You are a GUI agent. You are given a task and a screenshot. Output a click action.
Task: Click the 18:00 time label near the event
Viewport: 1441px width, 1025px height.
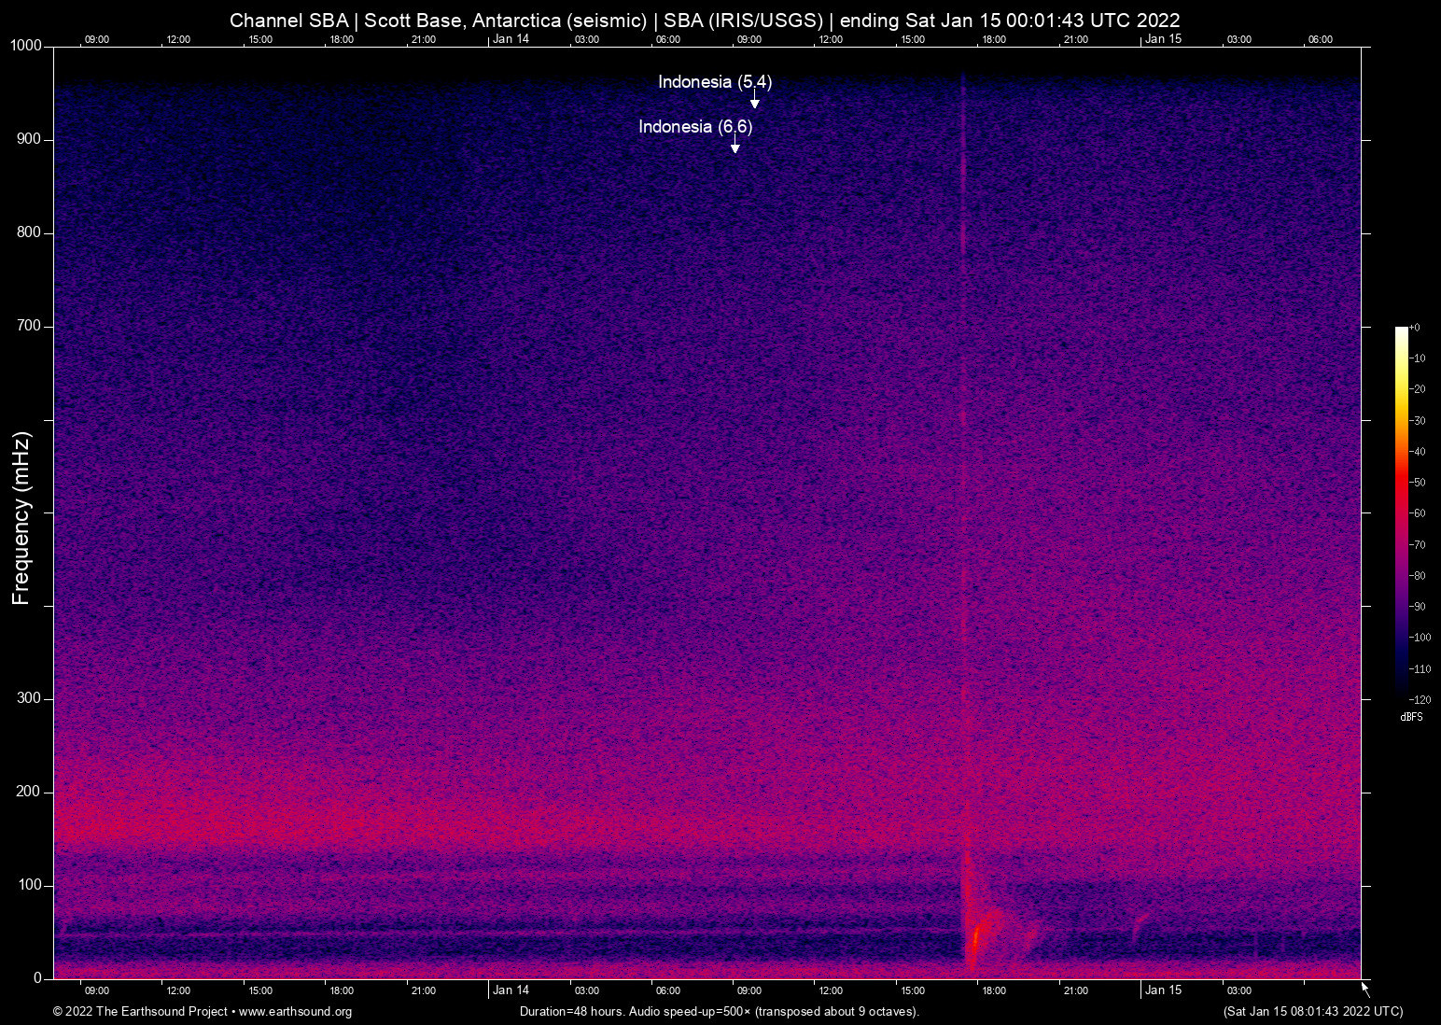point(994,990)
